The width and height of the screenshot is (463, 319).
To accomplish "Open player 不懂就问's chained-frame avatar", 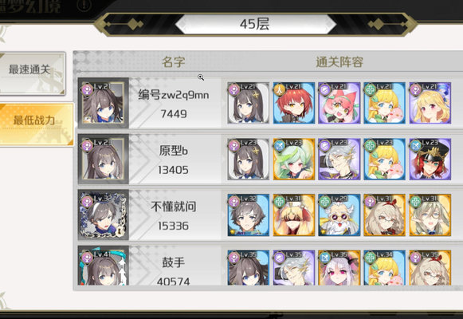I will [x=104, y=215].
